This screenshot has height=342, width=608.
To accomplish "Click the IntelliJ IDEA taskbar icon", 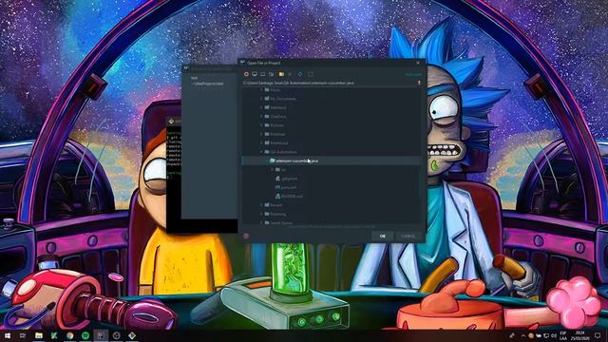I will tap(101, 335).
